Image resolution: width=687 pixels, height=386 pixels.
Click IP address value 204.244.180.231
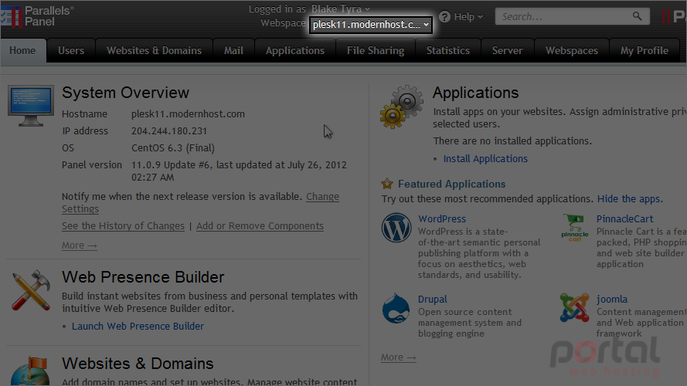tap(169, 131)
